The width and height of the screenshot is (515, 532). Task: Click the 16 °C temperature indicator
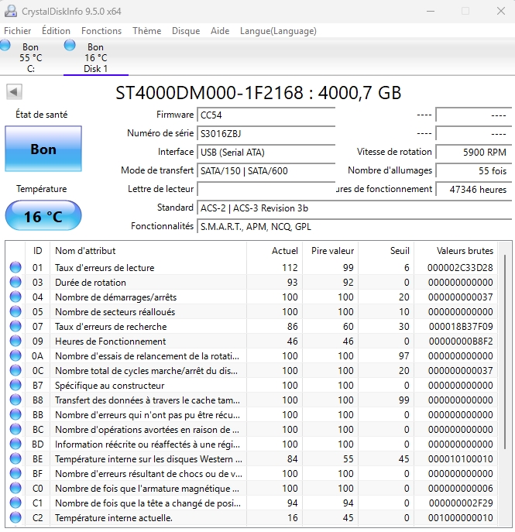[x=43, y=216]
